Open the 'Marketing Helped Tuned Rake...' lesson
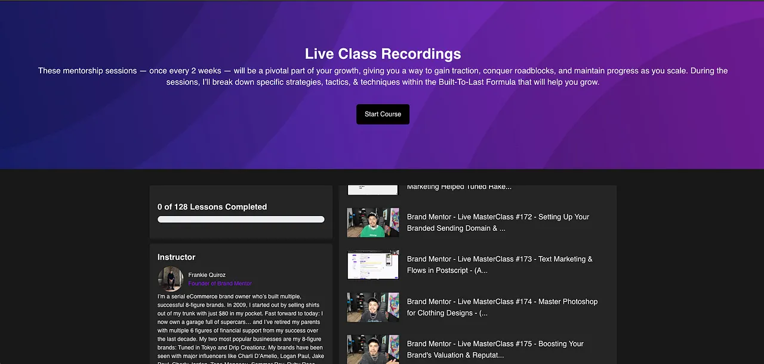The height and width of the screenshot is (364, 764). click(x=459, y=187)
